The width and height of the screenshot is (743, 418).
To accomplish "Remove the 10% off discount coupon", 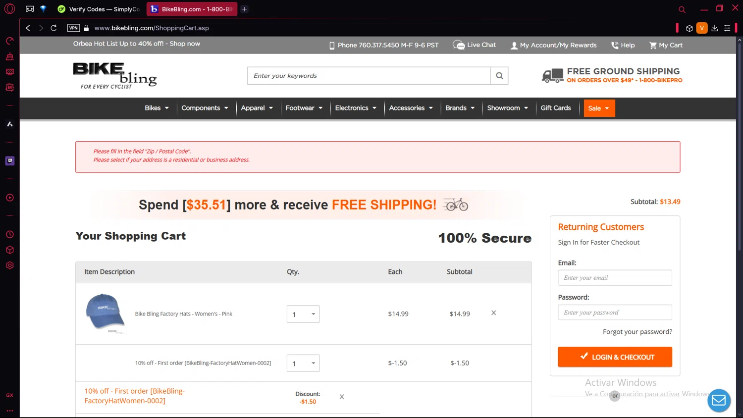I will tap(342, 397).
